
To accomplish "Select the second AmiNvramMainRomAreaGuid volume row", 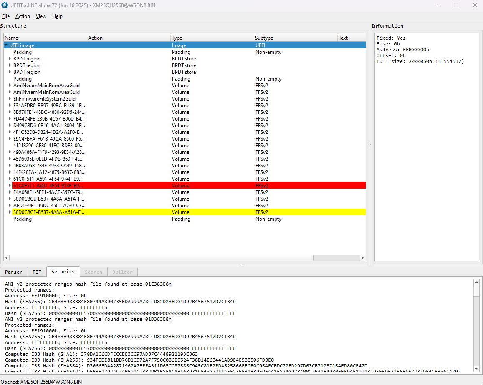I will (x=185, y=92).
